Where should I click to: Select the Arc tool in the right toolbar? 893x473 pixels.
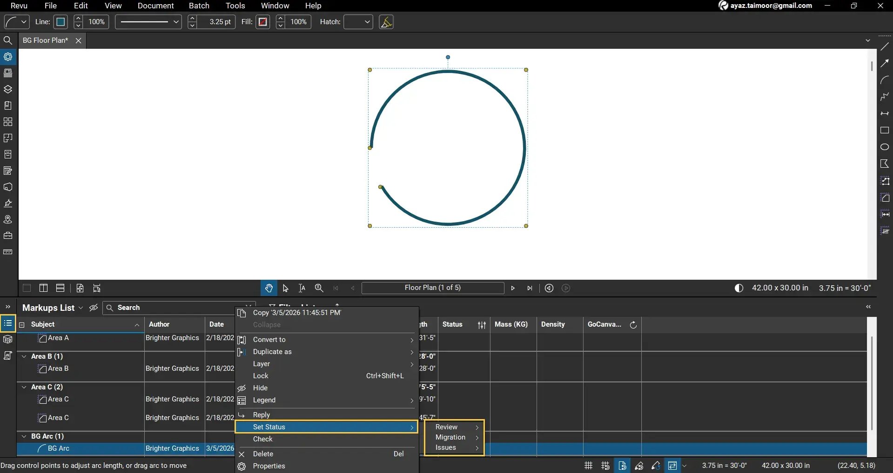coord(885,80)
